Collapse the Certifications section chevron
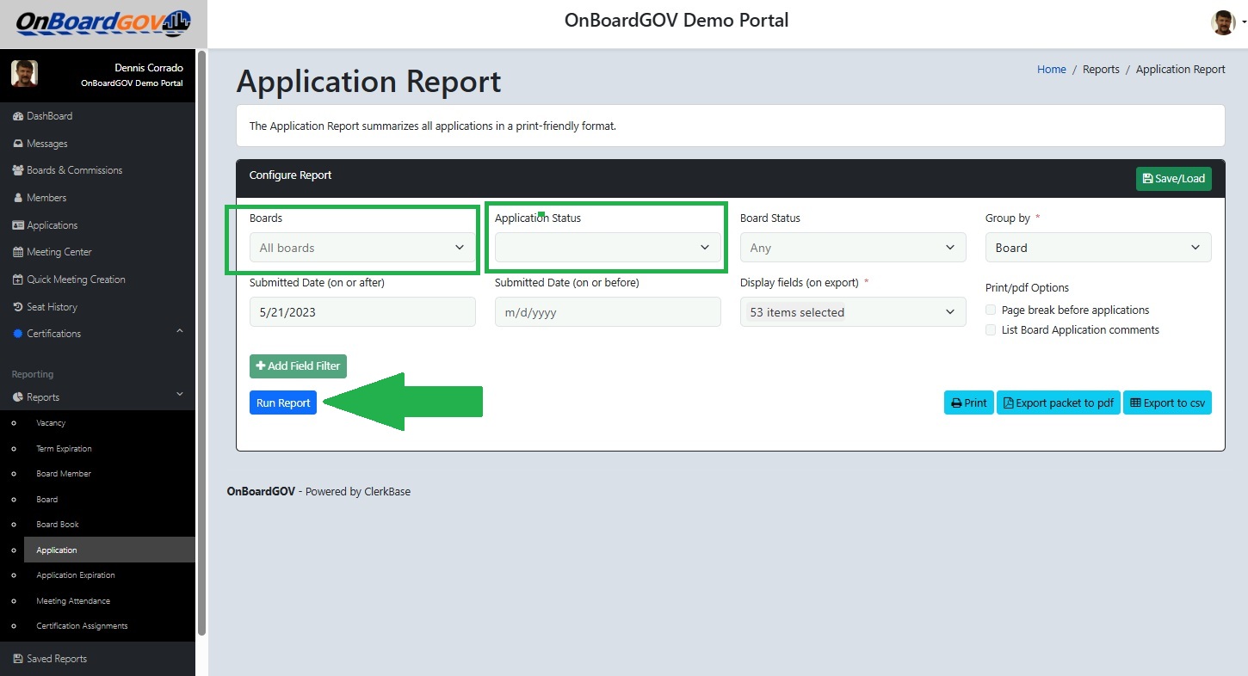1248x676 pixels. point(180,332)
